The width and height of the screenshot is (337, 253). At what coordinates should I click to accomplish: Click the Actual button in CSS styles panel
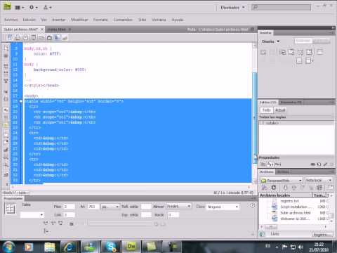pyautogui.click(x=280, y=110)
